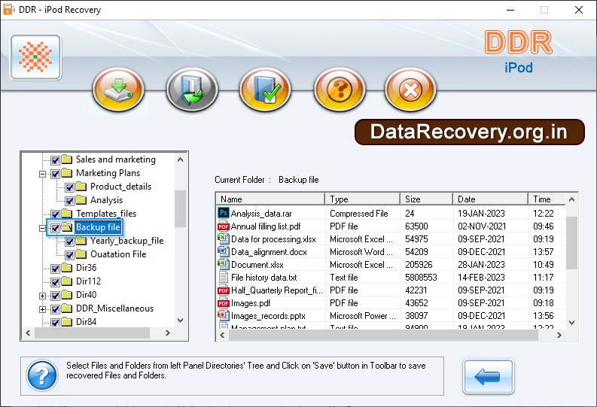Image resolution: width=597 pixels, height=407 pixels.
Task: Sort by the Type column header
Action: click(362, 199)
